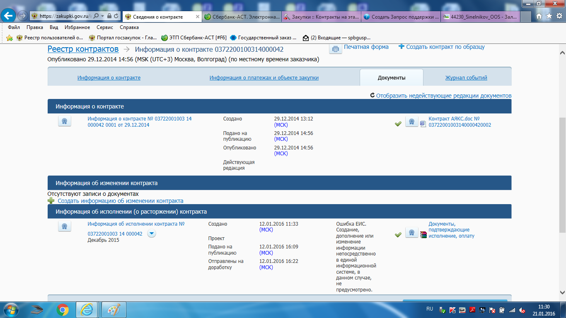Go to 'Реестр контрактов' heading link
566x318 pixels.
tap(83, 49)
